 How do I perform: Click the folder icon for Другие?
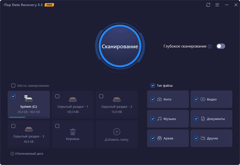tap(203, 138)
